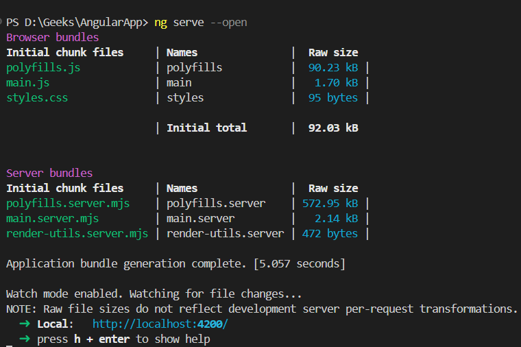Click the styles.css file name
Viewport: 521px width, 347px height.
point(37,97)
